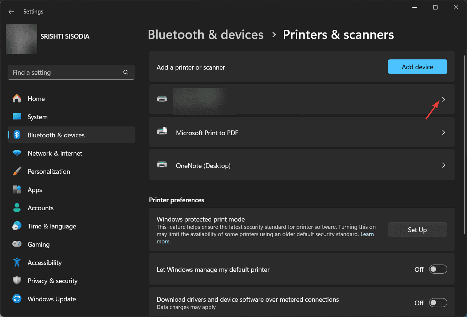This screenshot has height=317, width=467.
Task: Click the System monitor icon
Action: tap(17, 117)
